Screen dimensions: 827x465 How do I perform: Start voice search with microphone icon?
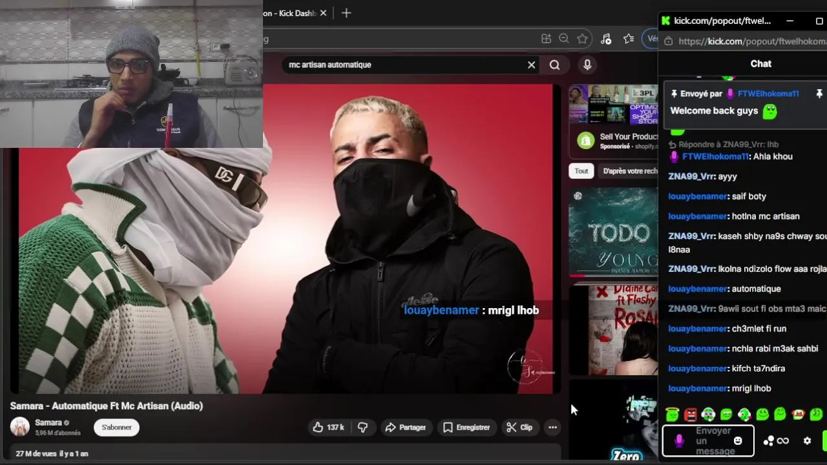(x=587, y=65)
